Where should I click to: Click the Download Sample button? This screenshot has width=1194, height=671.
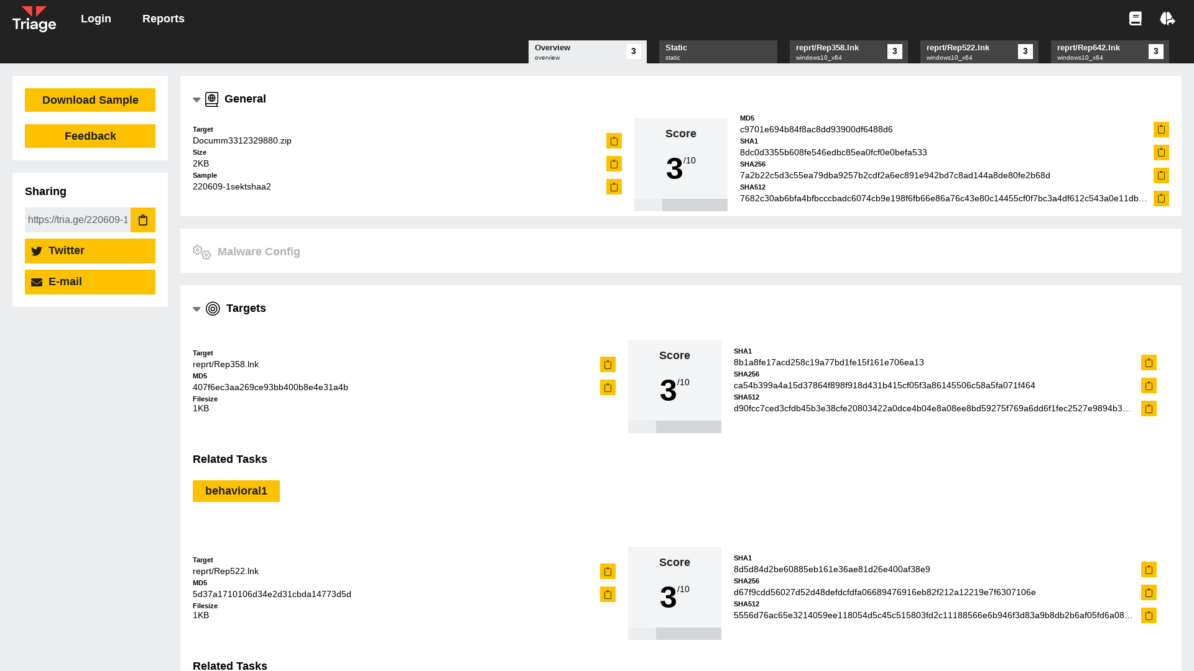90,99
